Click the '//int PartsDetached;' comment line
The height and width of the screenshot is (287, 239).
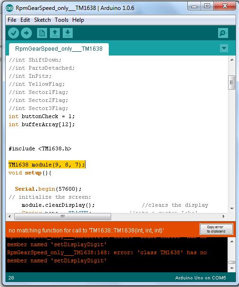(x=42, y=68)
